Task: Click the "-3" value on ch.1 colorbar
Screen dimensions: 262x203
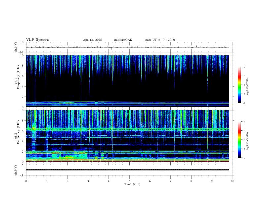Action: point(244,67)
